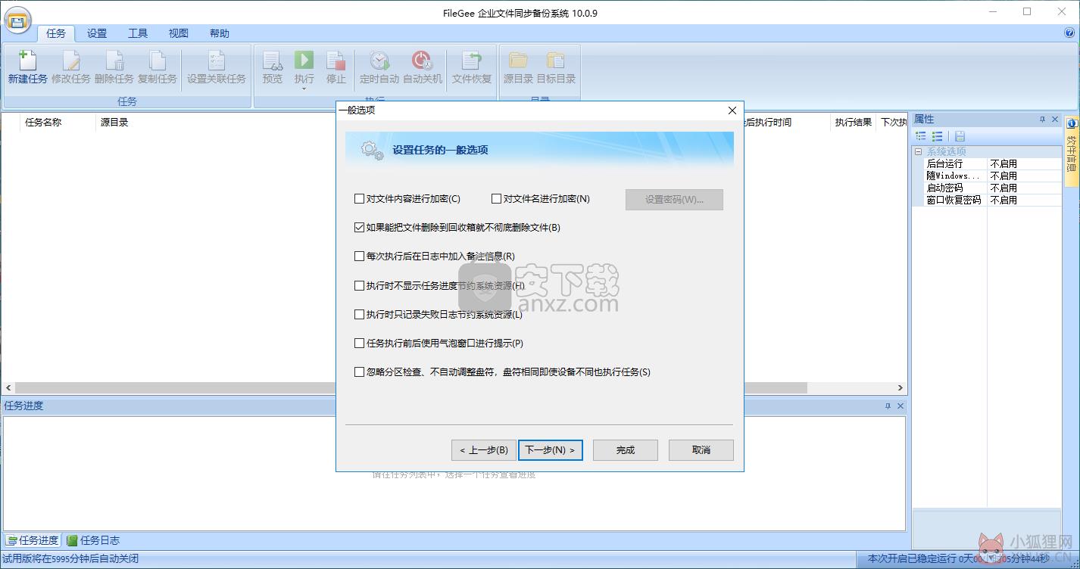Click the alphabetical list icon in 属性 panel
1080x569 pixels.
tap(938, 136)
